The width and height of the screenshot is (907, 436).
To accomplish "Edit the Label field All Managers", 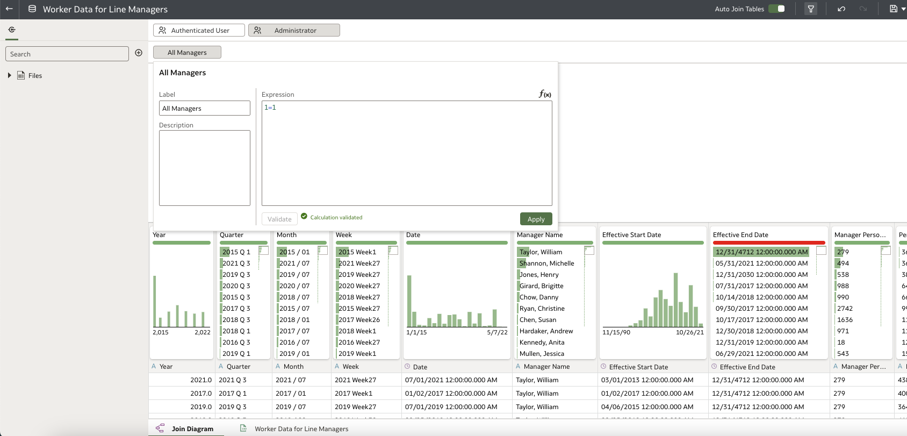I will click(x=205, y=108).
